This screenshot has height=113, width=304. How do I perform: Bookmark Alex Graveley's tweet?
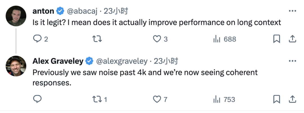(276, 99)
